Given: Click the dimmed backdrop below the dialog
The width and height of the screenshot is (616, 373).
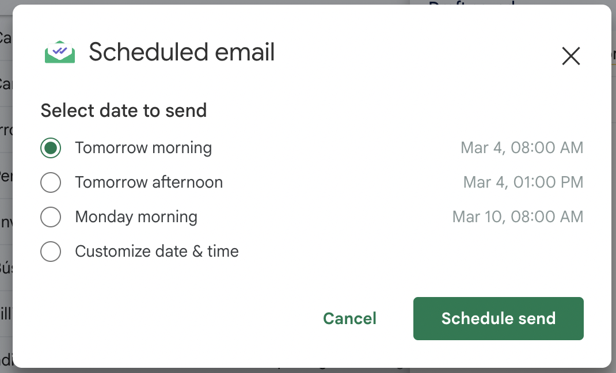Looking at the screenshot, I should 230,370.
